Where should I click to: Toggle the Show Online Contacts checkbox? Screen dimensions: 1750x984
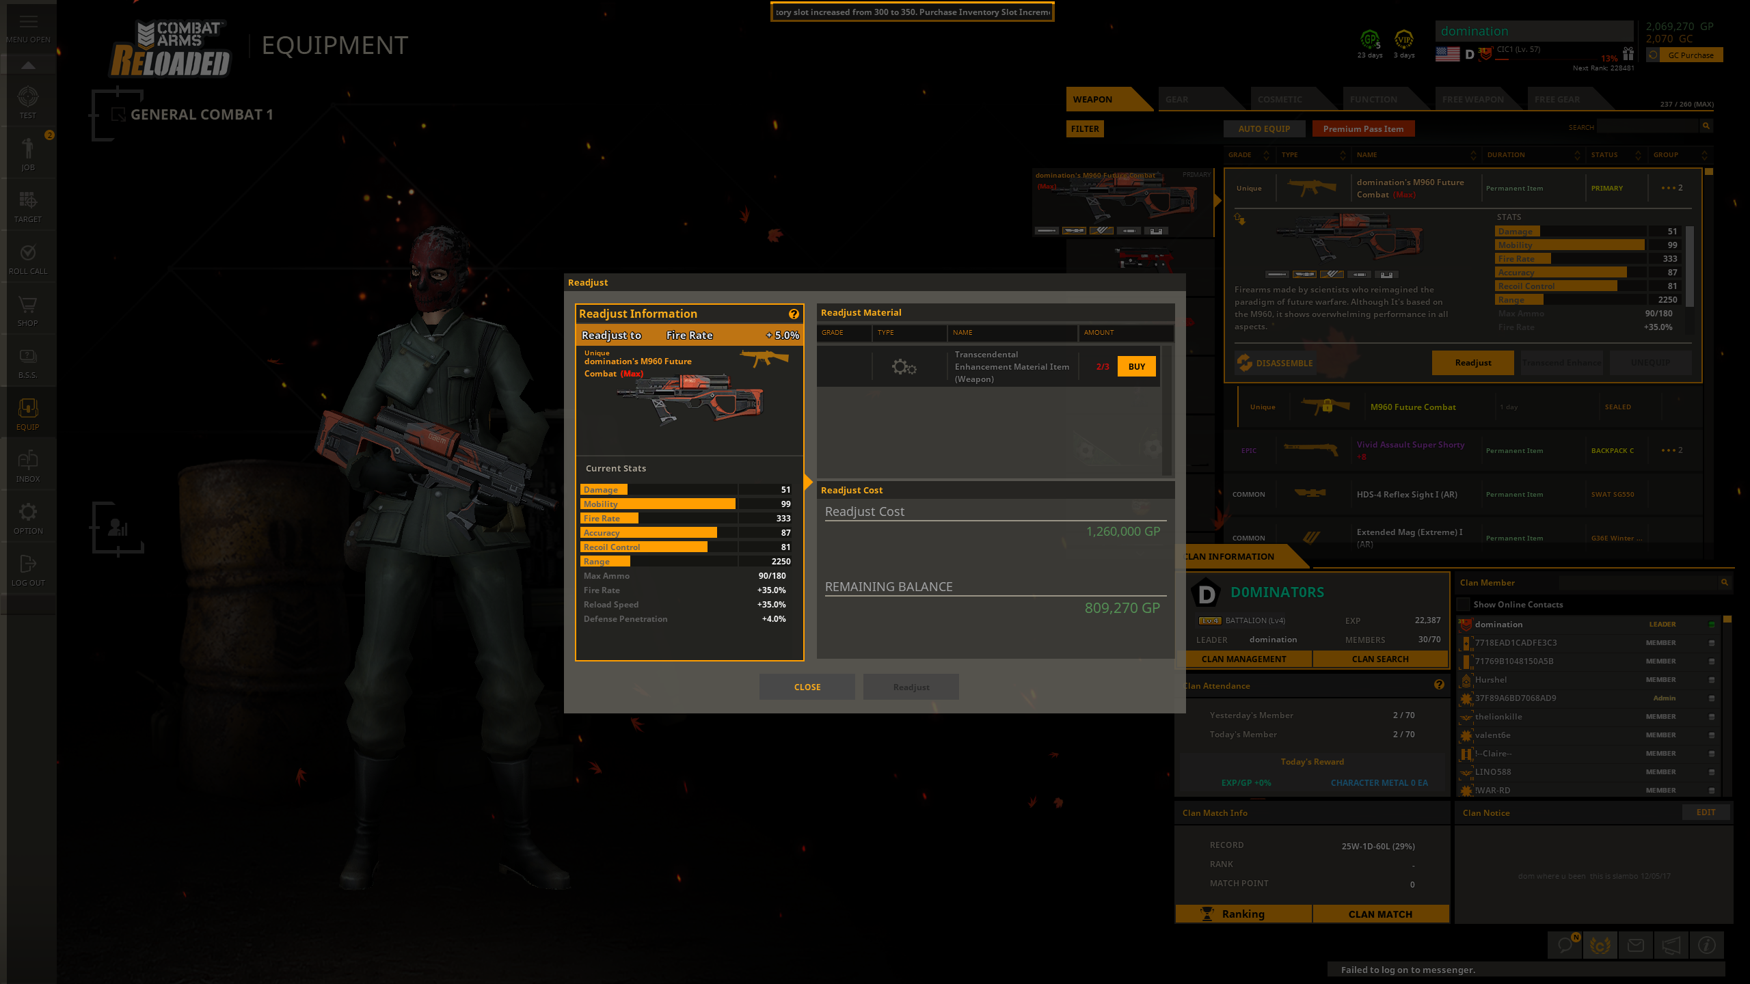tap(1464, 605)
